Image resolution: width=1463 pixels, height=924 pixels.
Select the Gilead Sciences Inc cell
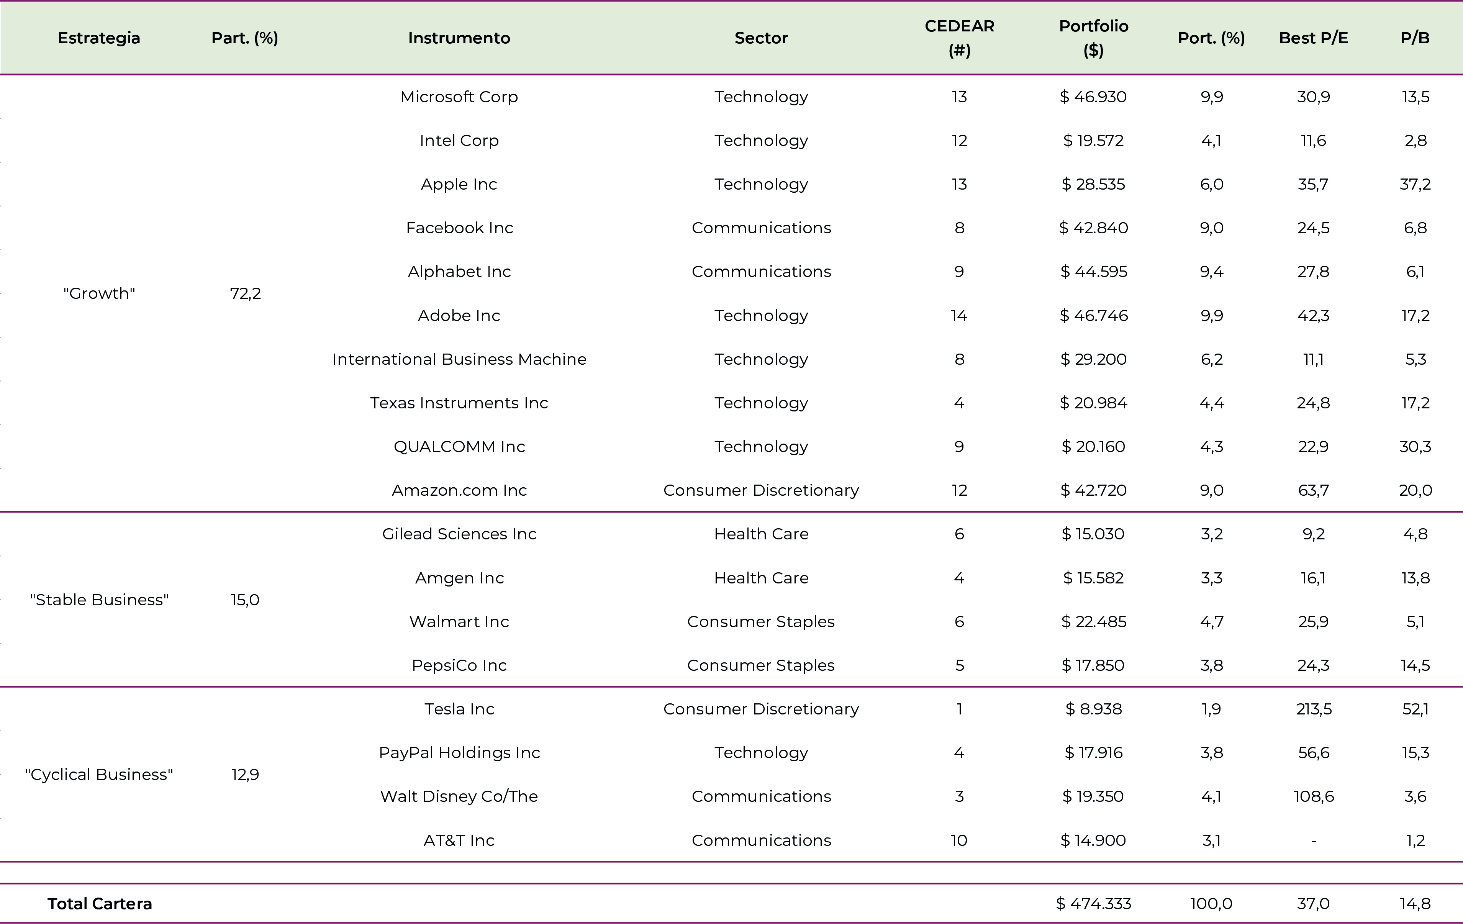459,534
